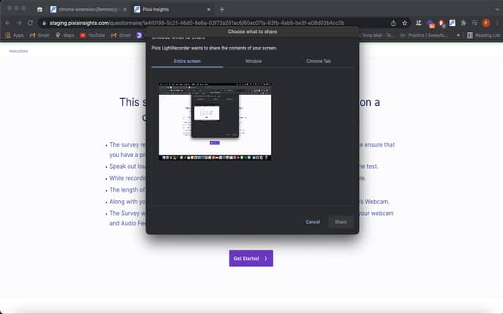Image resolution: width=503 pixels, height=314 pixels.
Task: Click the address bar URL
Action: pyautogui.click(x=196, y=23)
